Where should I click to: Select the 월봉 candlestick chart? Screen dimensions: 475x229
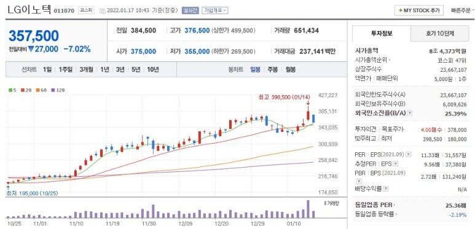(290, 69)
